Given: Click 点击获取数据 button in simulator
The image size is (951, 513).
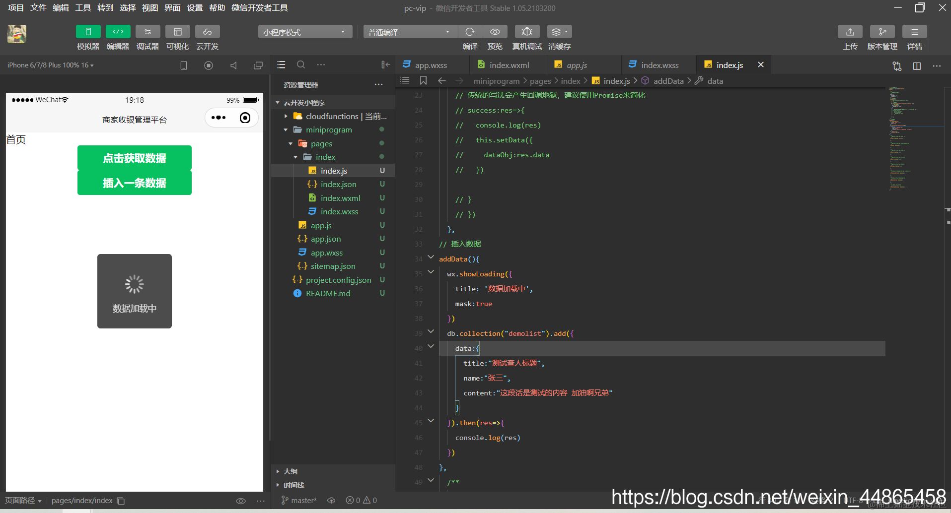Looking at the screenshot, I should click(x=135, y=158).
